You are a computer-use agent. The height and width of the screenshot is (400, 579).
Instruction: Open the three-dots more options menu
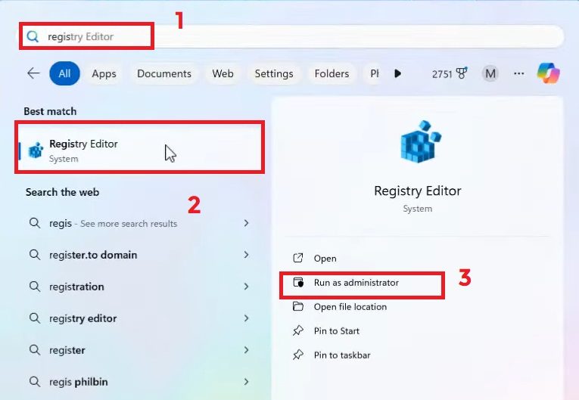pyautogui.click(x=518, y=73)
